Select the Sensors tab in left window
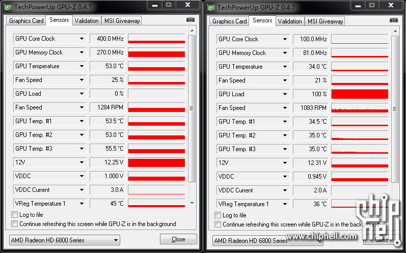Screen dimensions: 406x253 point(59,20)
